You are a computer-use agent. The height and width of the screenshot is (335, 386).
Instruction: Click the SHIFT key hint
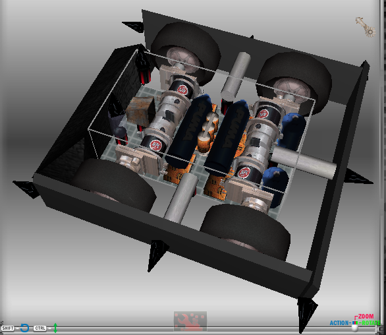pyautogui.click(x=8, y=328)
